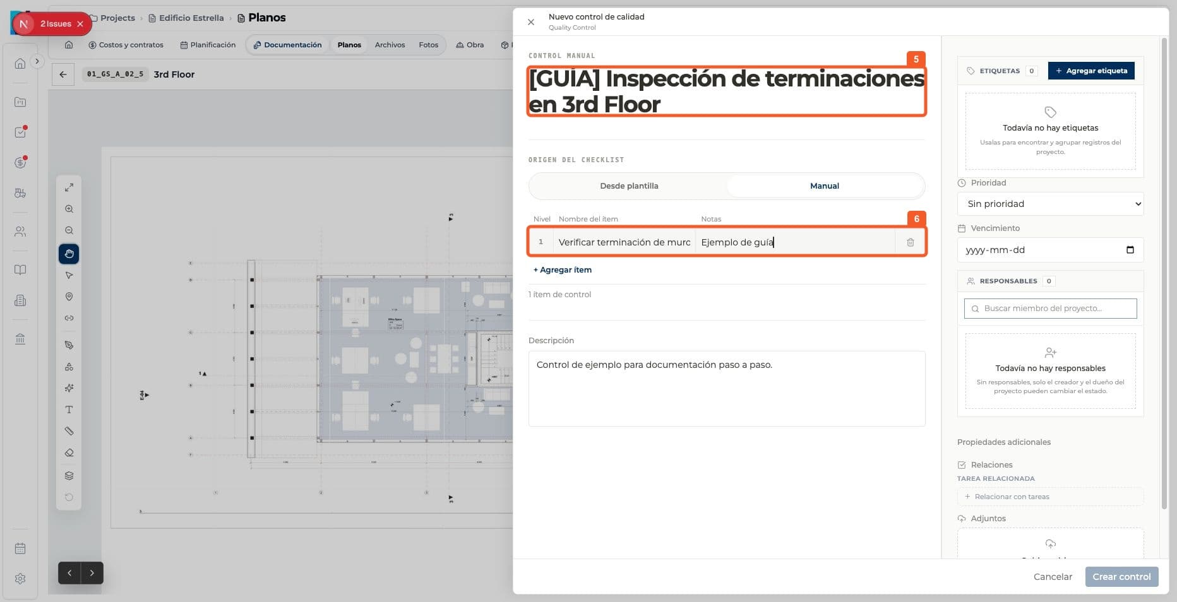Select Manual checklist origin
This screenshot has width=1177, height=602.
click(x=825, y=186)
